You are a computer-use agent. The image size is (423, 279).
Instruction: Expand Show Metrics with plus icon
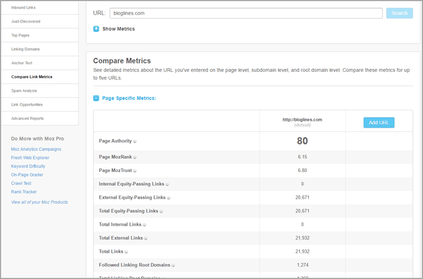[x=96, y=29]
